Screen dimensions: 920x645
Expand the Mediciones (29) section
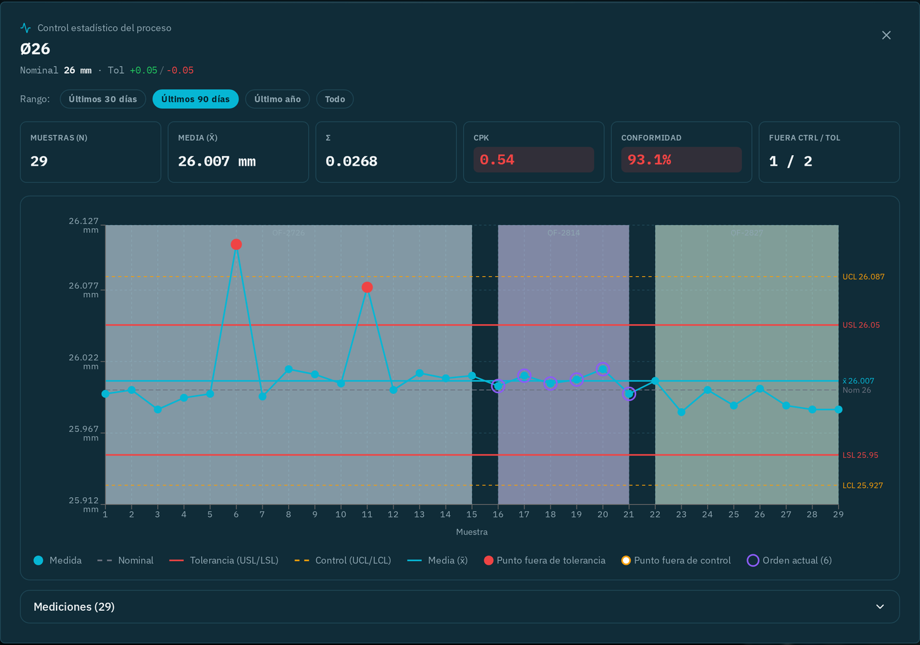pyautogui.click(x=459, y=607)
